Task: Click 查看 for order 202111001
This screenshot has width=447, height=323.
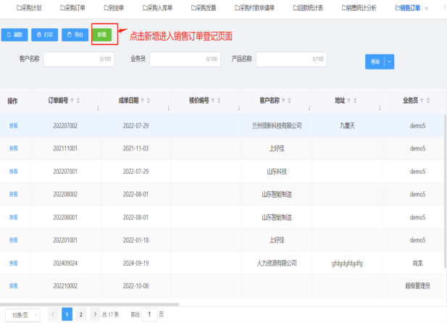Action: [13, 148]
